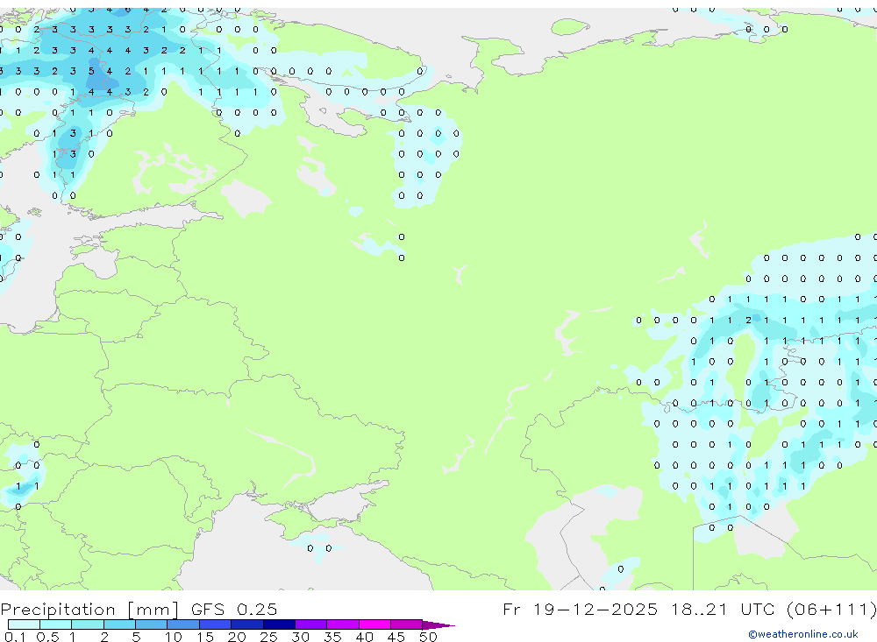Pick the 10–15 mm legend swatch
Screen dimensions: 877x642
click(x=183, y=624)
